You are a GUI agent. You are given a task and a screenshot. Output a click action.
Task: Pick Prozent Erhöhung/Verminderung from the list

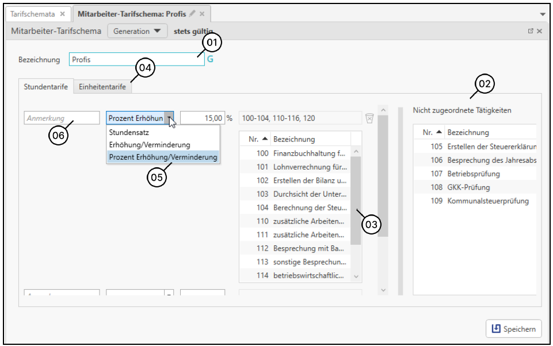click(162, 157)
